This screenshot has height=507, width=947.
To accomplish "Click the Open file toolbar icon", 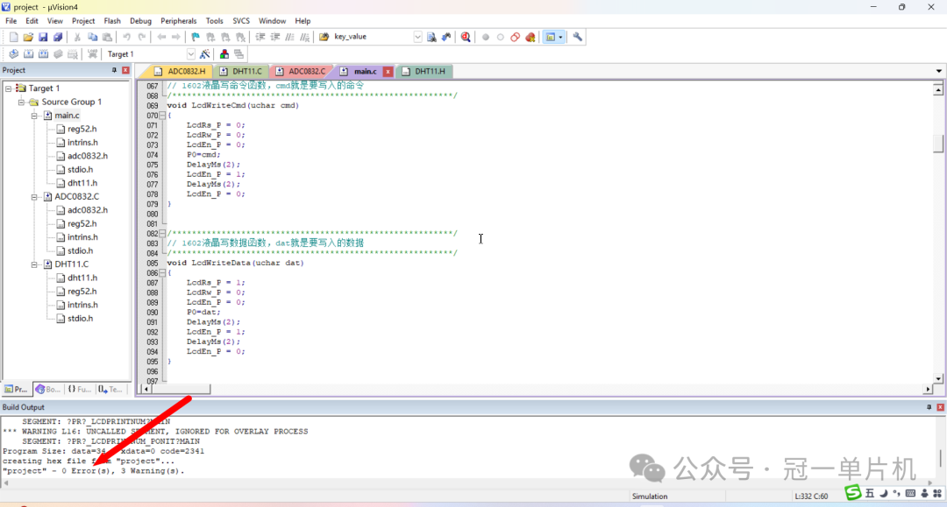I will [28, 37].
